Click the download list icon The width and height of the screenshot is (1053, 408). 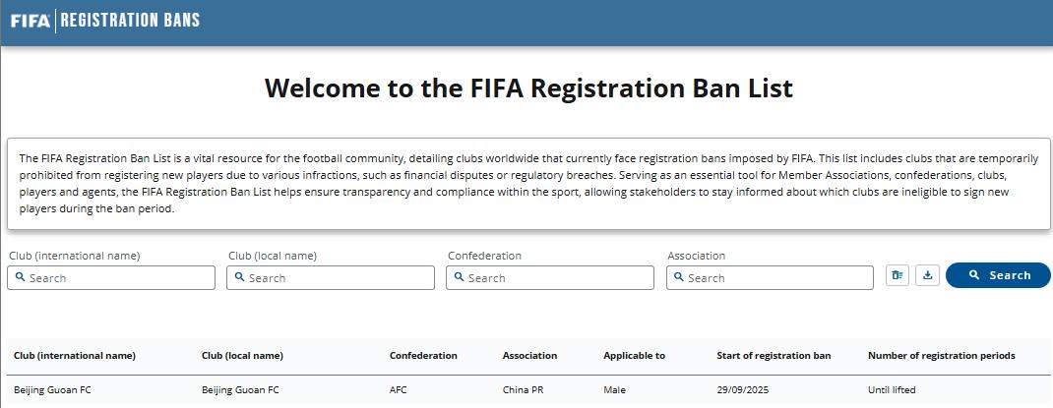coord(927,276)
